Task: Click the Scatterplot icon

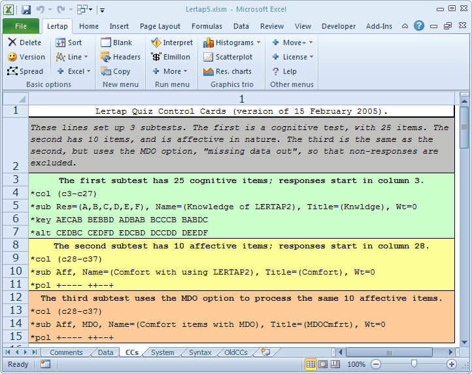Action: point(208,57)
